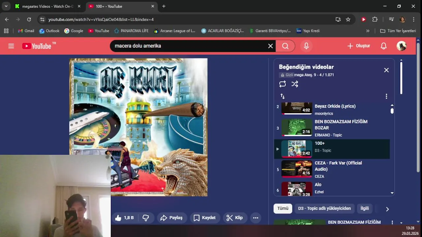422x237 pixels.
Task: Open the YouTube bookmark
Action: (x=99, y=31)
